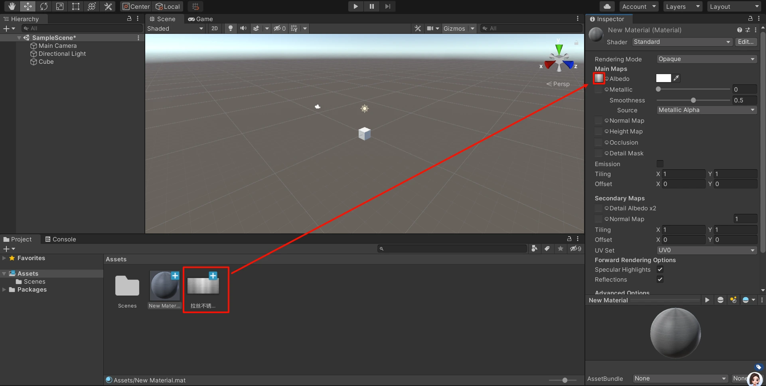Click the Play button
The height and width of the screenshot is (386, 766).
(355, 6)
